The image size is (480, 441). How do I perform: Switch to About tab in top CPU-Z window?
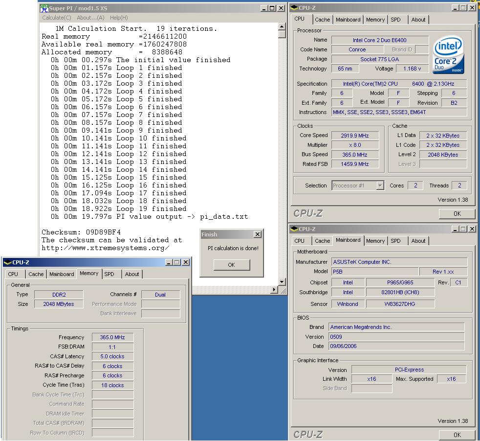pos(418,20)
